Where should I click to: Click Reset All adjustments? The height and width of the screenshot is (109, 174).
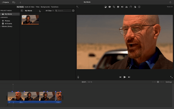coord(170,7)
